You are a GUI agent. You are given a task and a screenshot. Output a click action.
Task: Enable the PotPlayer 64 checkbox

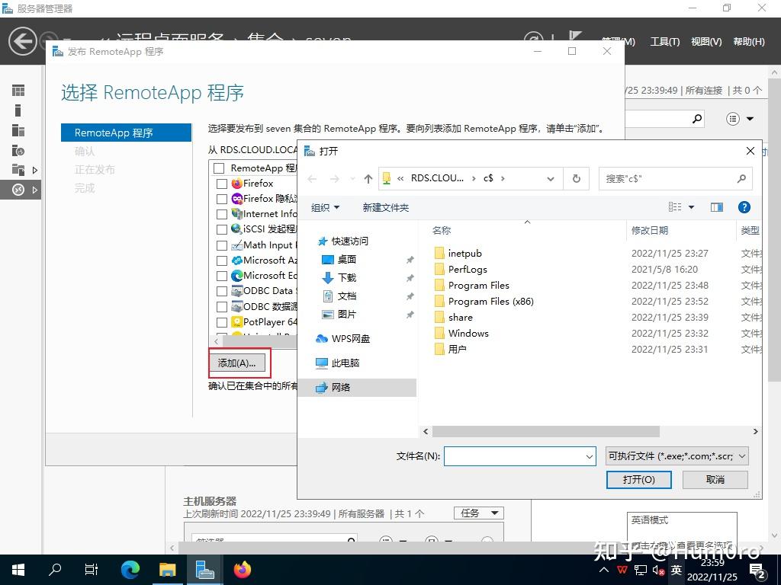tap(222, 321)
